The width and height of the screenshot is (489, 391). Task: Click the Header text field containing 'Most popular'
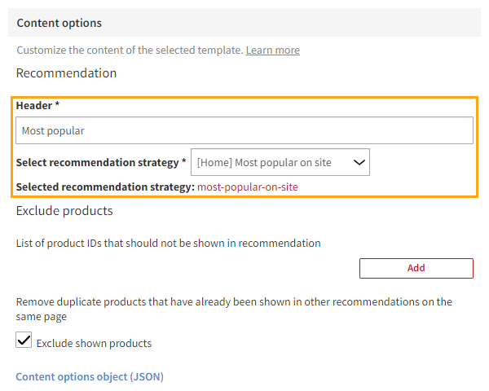[244, 130]
